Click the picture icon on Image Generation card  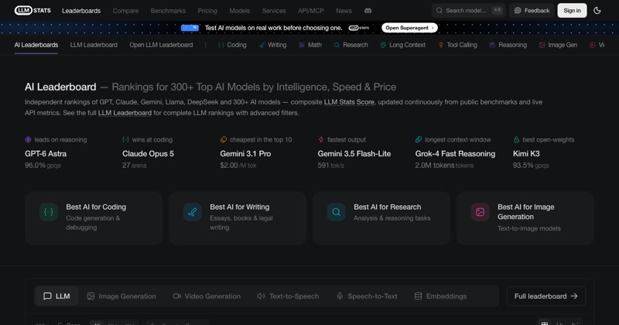(480, 212)
